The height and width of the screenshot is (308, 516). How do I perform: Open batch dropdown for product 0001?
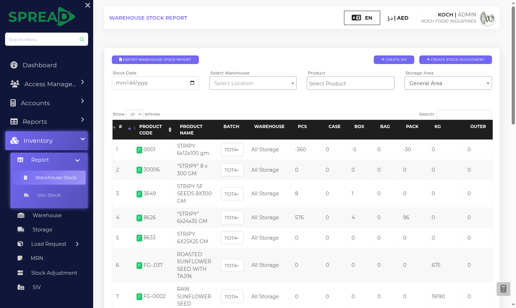(x=232, y=150)
